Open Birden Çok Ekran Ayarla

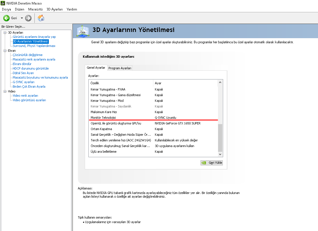(29, 87)
